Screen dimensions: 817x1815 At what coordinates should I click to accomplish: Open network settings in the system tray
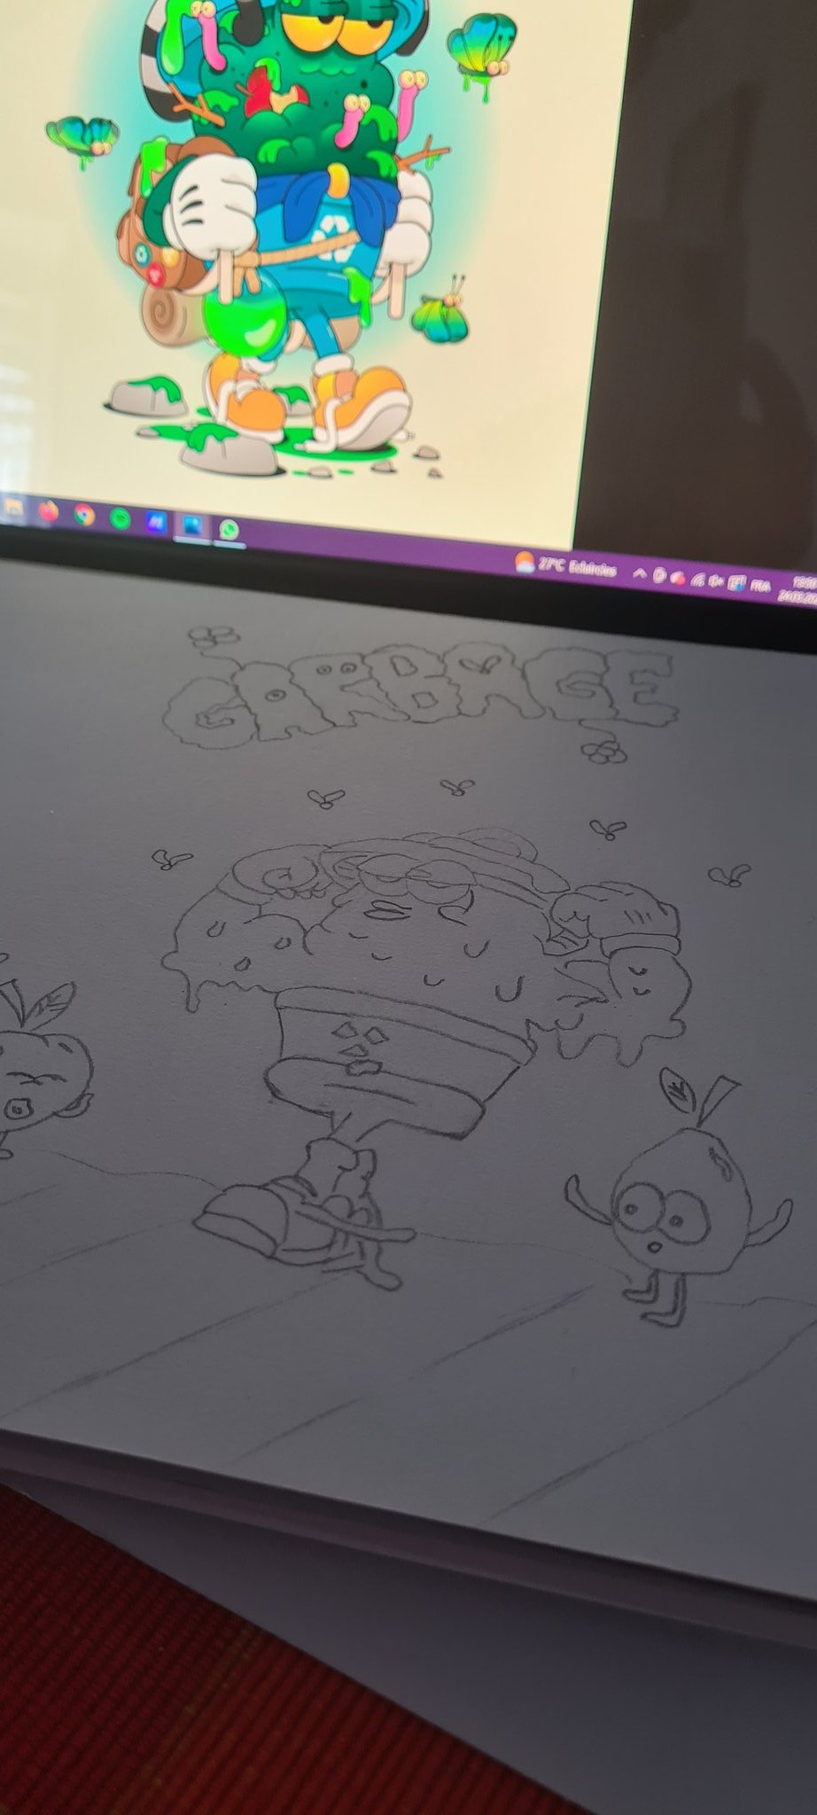pos(697,580)
